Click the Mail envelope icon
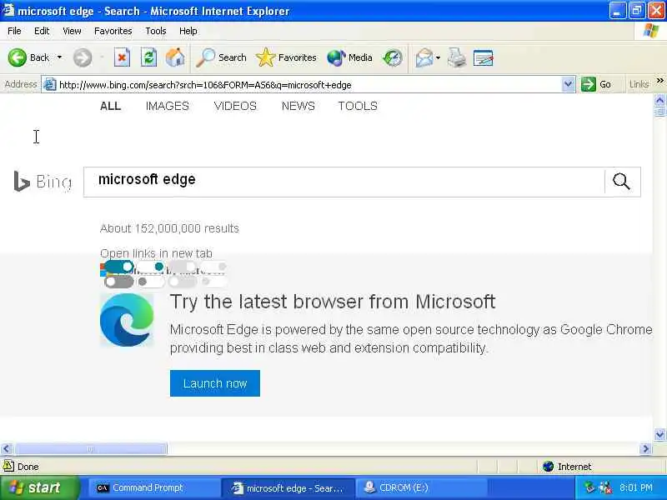The height and width of the screenshot is (500, 667). (x=424, y=57)
